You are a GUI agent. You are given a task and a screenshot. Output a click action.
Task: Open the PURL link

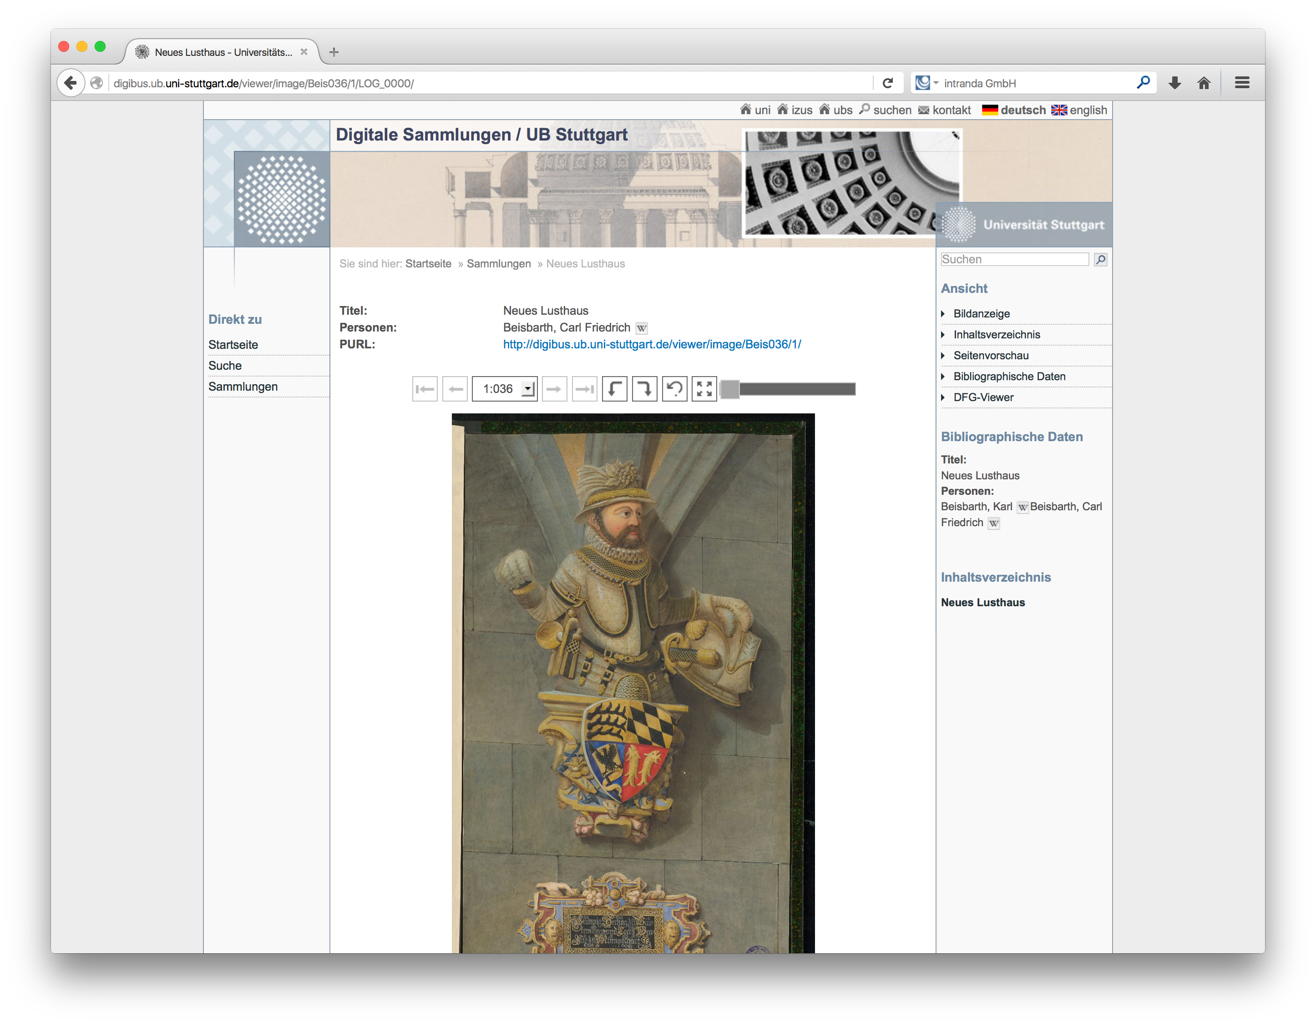coord(652,344)
